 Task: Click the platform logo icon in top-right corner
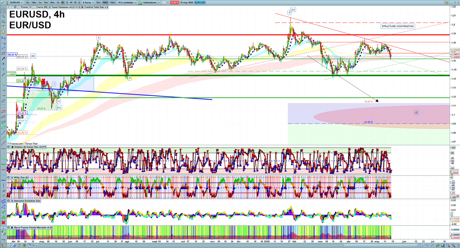(x=446, y=3)
